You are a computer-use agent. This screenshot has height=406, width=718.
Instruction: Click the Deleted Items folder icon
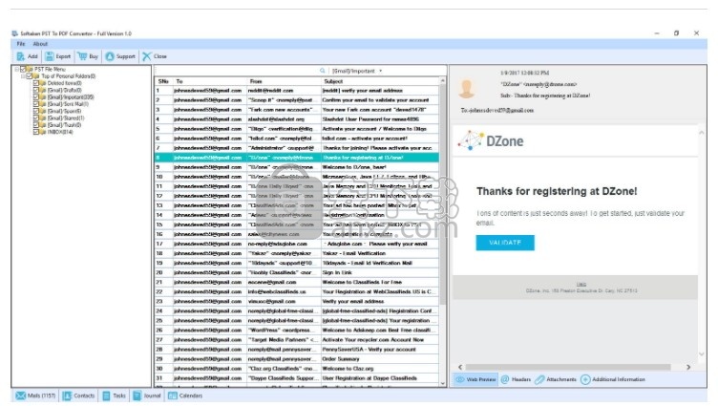(43, 83)
